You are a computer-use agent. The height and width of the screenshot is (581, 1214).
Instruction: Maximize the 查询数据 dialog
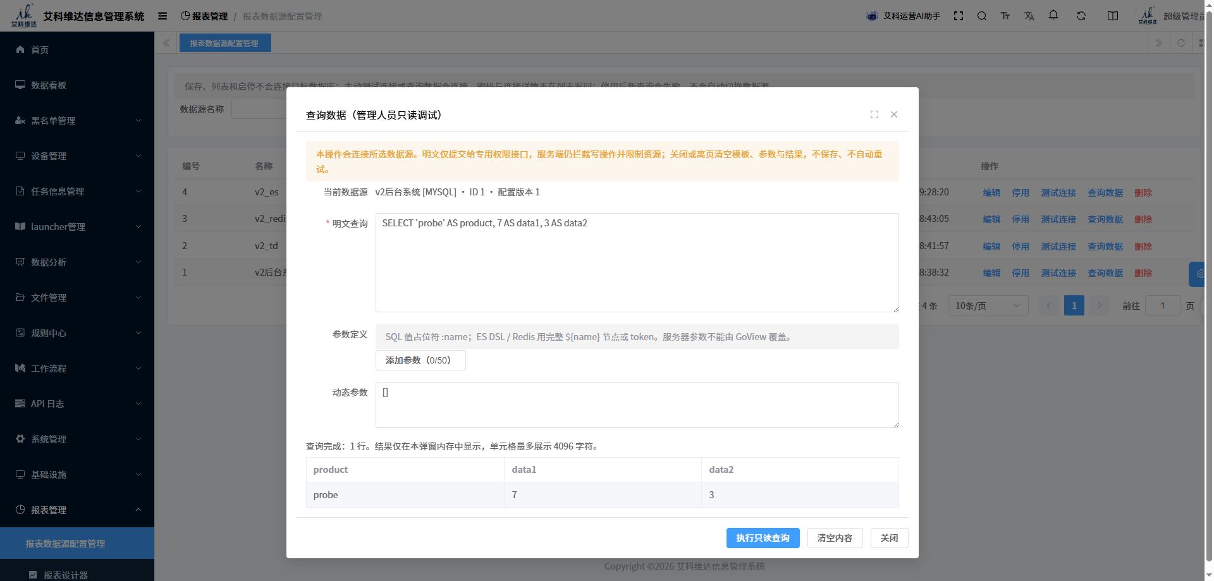pyautogui.click(x=874, y=114)
